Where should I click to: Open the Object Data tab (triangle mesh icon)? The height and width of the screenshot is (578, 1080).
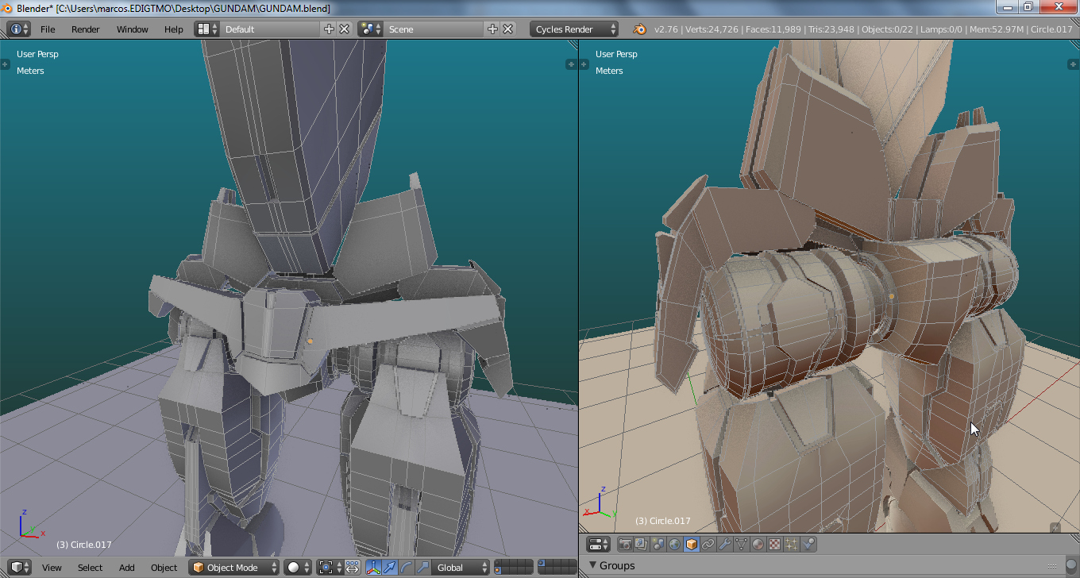coord(742,545)
